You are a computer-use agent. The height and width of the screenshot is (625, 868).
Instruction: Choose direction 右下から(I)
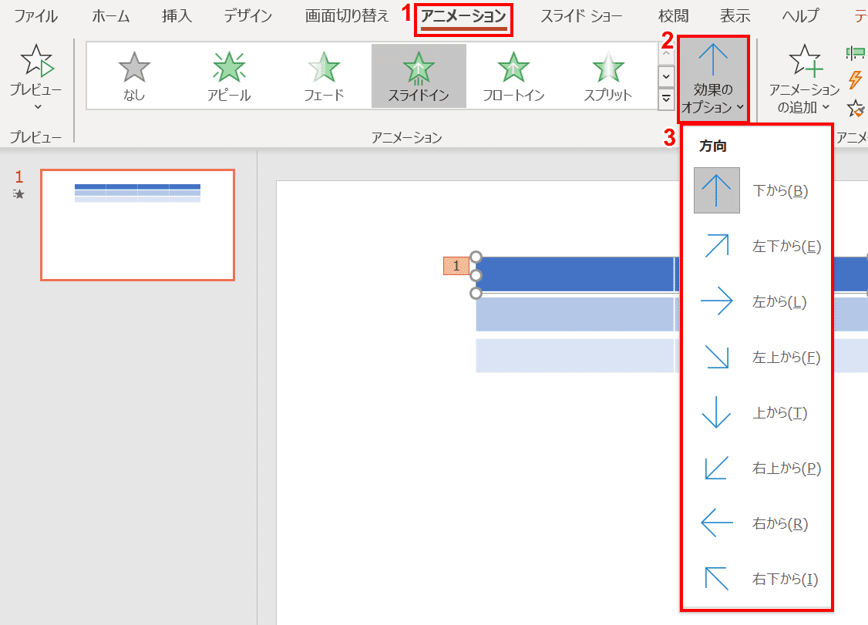(756, 579)
